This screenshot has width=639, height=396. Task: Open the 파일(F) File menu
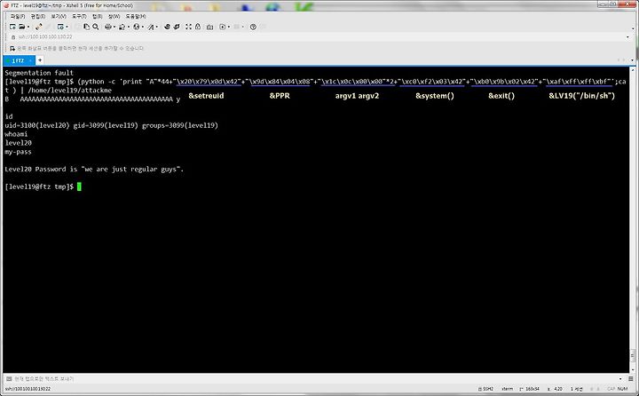[x=18, y=16]
